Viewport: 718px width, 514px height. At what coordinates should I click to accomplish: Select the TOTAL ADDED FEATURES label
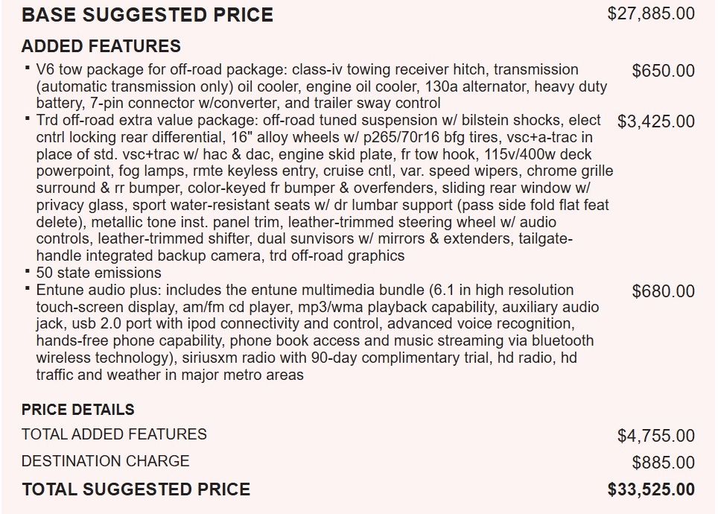point(114,434)
